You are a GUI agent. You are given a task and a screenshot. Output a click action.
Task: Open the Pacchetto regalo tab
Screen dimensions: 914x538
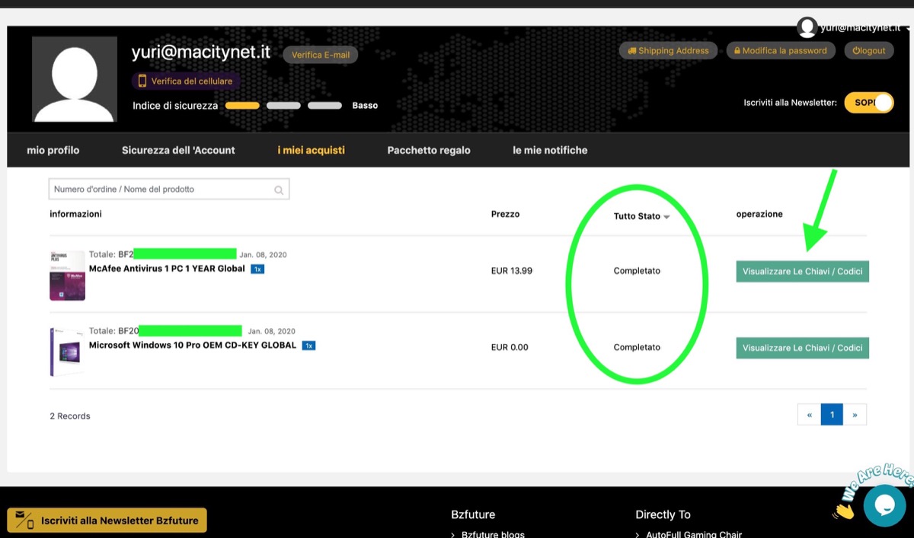pos(429,150)
